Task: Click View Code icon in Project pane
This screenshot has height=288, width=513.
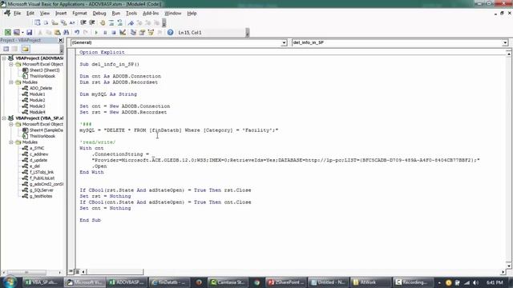Action: [x=6, y=49]
